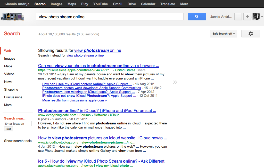The width and height of the screenshot is (264, 167).
Task: Open 'Photostream photos won't download' link
Action: (x=92, y=88)
